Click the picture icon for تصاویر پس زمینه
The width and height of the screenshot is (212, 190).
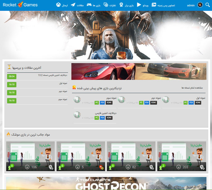[154, 5]
